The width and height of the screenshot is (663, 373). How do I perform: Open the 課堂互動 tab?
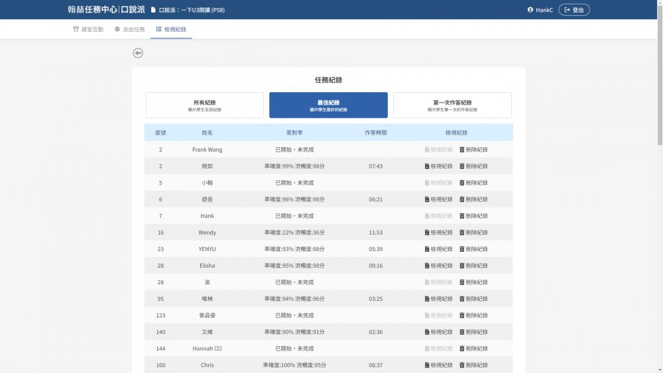click(x=88, y=29)
